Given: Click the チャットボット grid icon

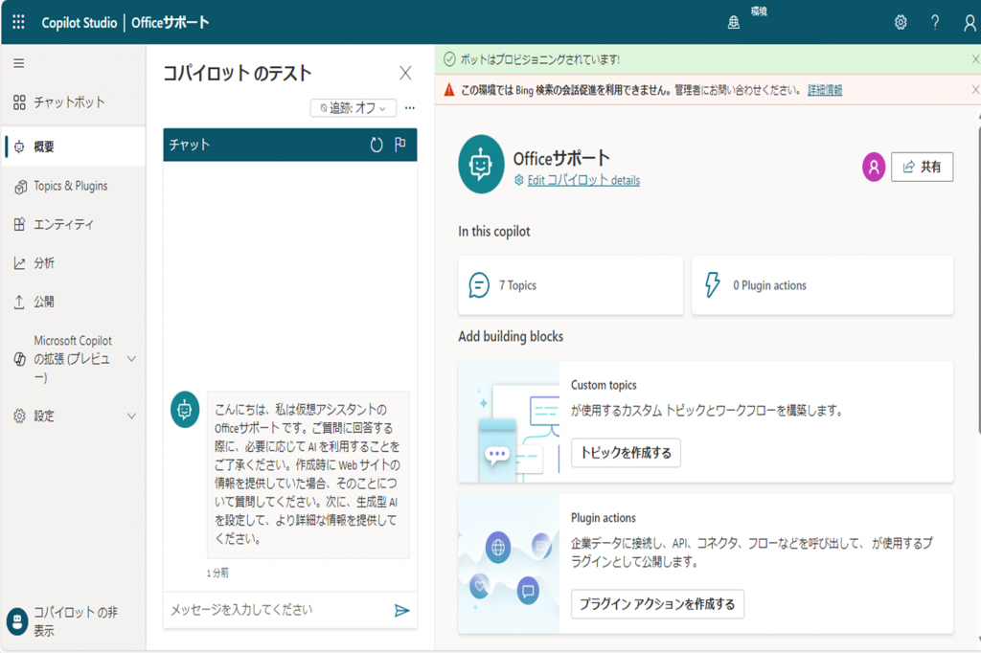Looking at the screenshot, I should tap(19, 102).
